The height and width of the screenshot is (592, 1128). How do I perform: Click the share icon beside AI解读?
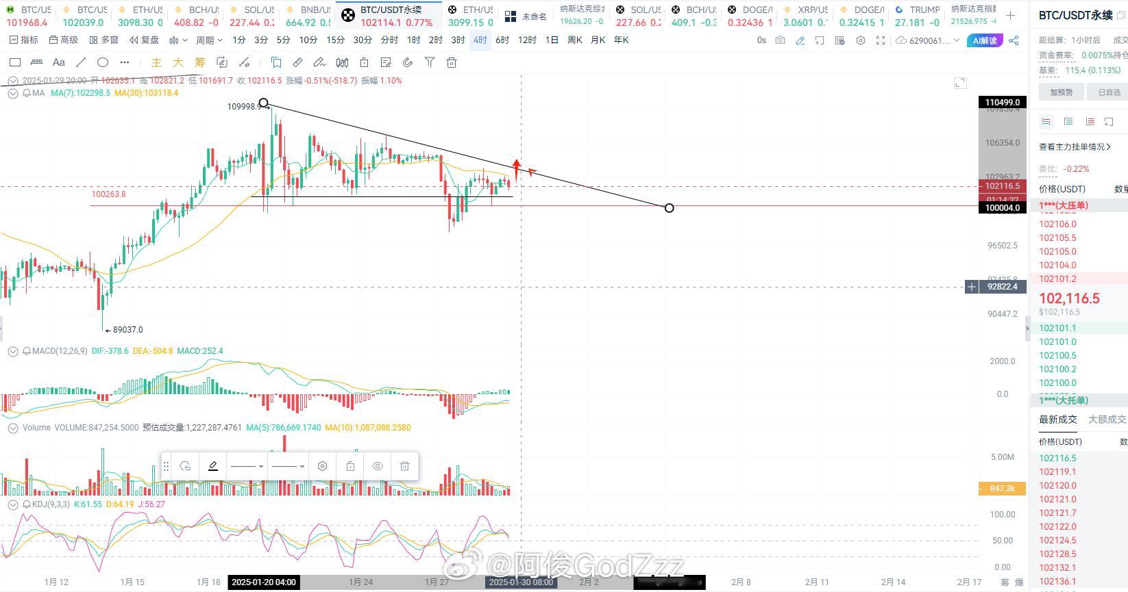tap(1014, 40)
